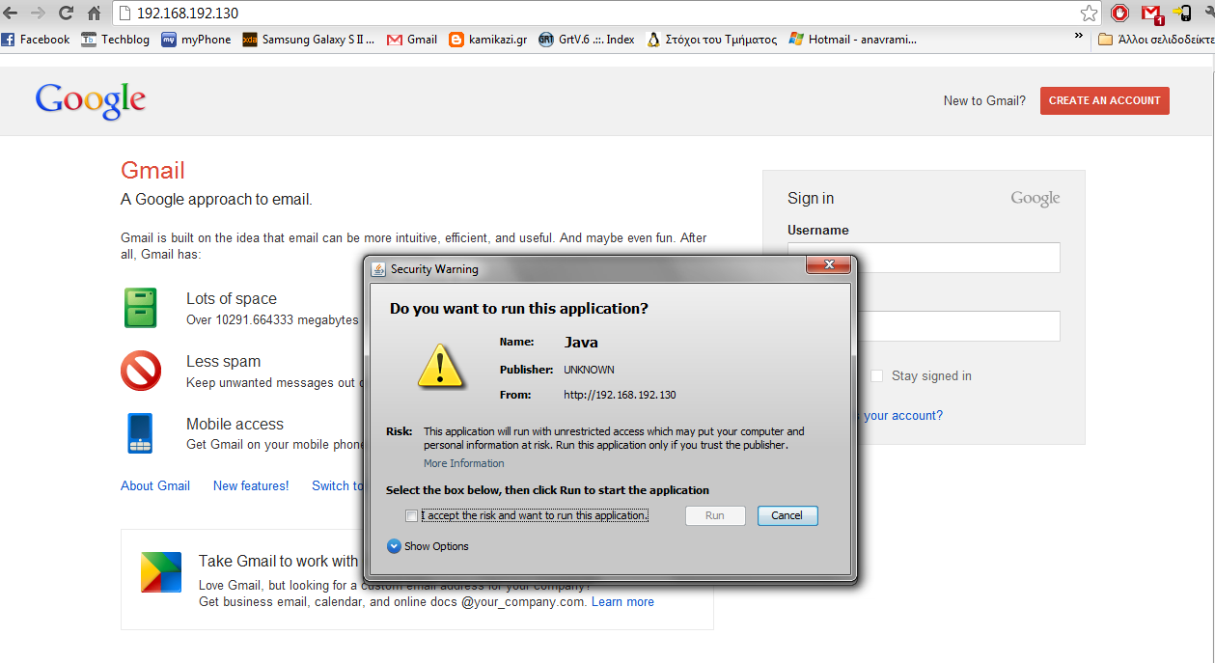Open the Learn more link

tap(622, 601)
